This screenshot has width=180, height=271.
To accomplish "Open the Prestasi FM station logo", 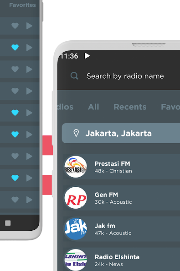I will coord(76,167).
